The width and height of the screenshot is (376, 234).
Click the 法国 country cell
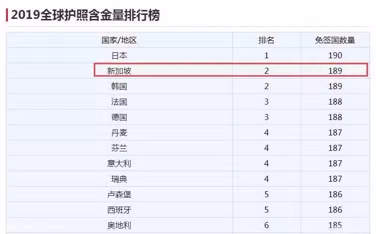coord(119,102)
